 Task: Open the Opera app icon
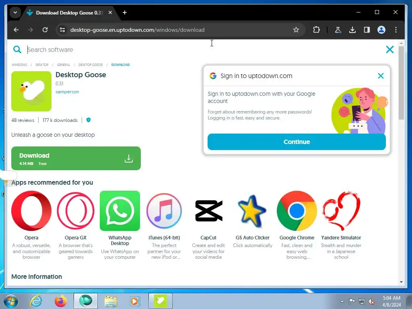click(x=31, y=211)
